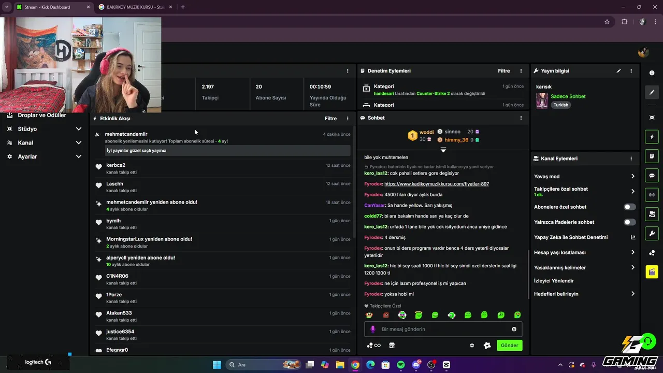Open Sohbet panel three-dot menu
663x373 pixels.
click(x=521, y=118)
